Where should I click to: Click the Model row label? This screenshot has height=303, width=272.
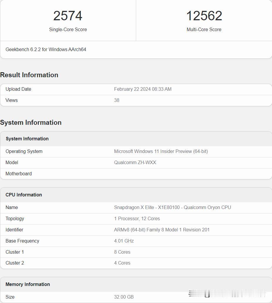(x=12, y=162)
